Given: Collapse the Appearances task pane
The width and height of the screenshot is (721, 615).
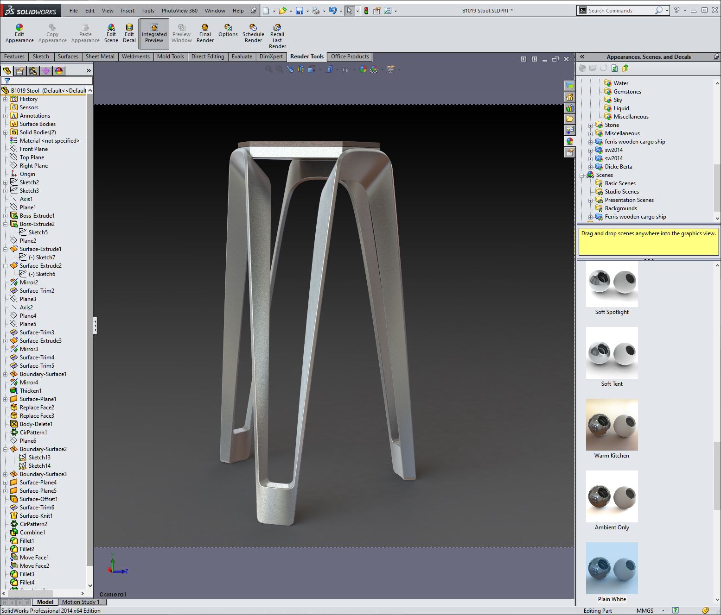Looking at the screenshot, I should 582,57.
